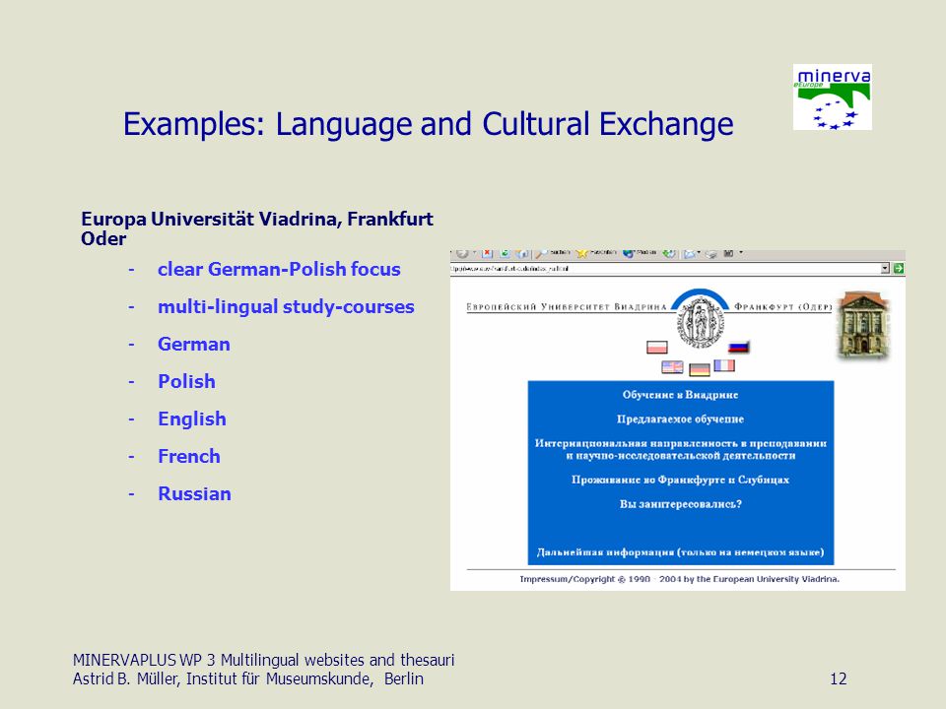The image size is (946, 709).
Task: Click the Russian university name header text
Action: click(567, 307)
